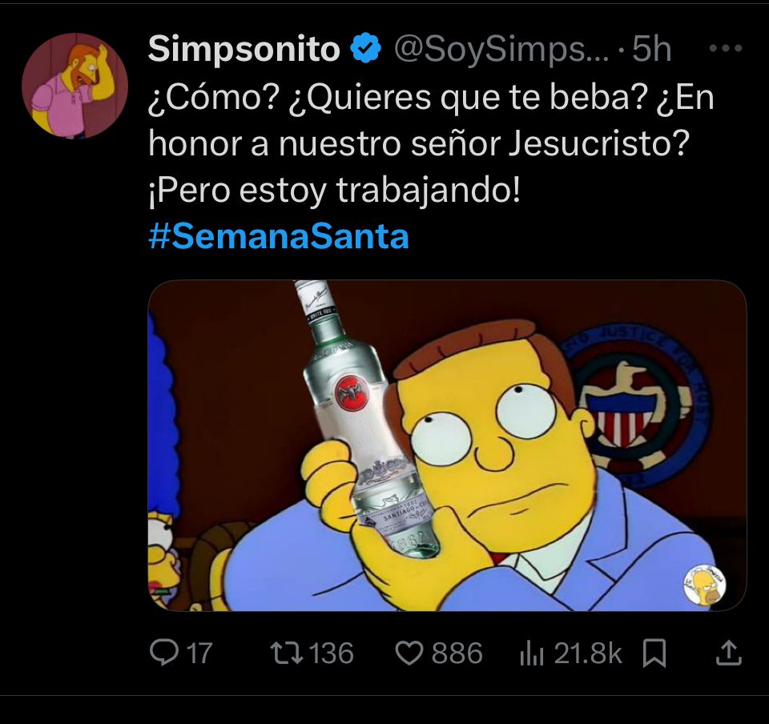The height and width of the screenshot is (724, 769).
Task: Reply to the Simpsonito tweet
Action: click(166, 654)
